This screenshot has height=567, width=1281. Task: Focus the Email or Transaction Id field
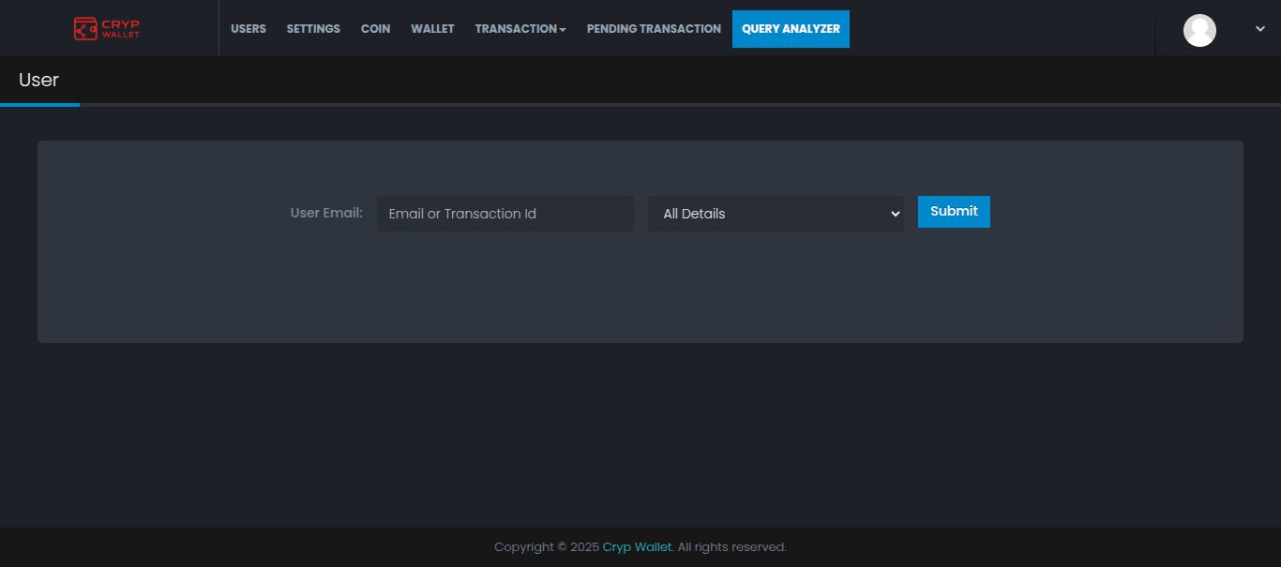pyautogui.click(x=505, y=214)
